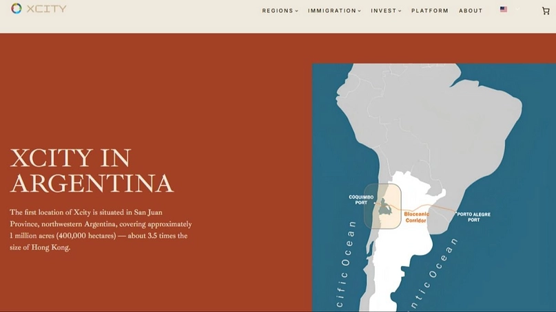Open the Platform menu item
This screenshot has height=312, width=556.
[430, 11]
